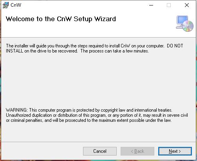Click the WARNING copyright notice paragraph
The height and width of the screenshot is (161, 197).
(x=97, y=115)
